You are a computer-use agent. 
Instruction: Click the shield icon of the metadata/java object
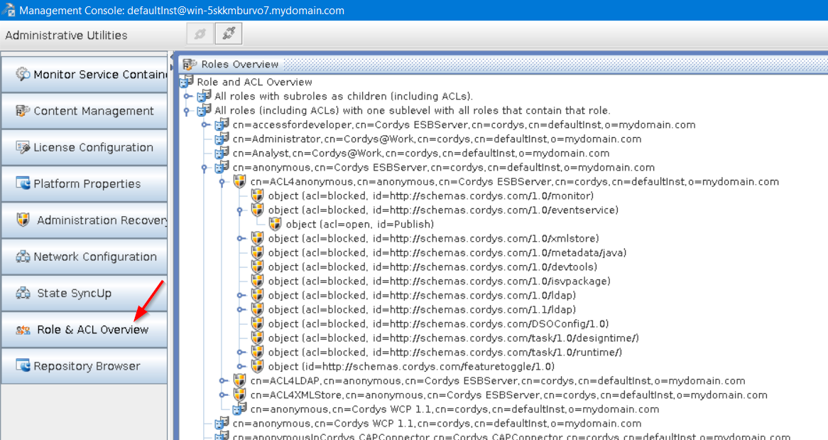pos(257,253)
